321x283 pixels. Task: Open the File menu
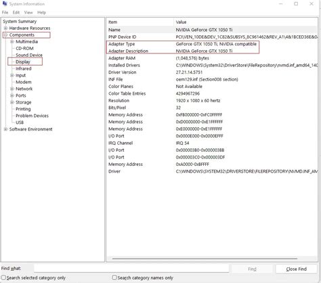point(5,12)
